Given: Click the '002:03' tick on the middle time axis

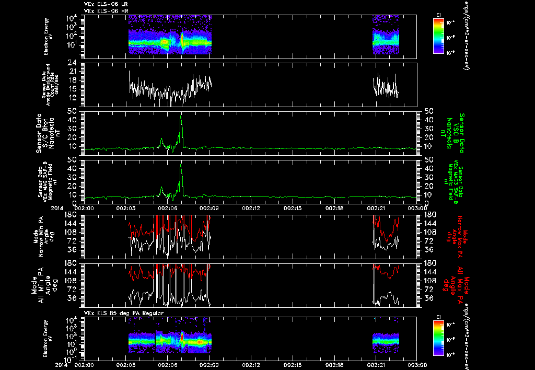Looking at the screenshot, I should [x=126, y=208].
